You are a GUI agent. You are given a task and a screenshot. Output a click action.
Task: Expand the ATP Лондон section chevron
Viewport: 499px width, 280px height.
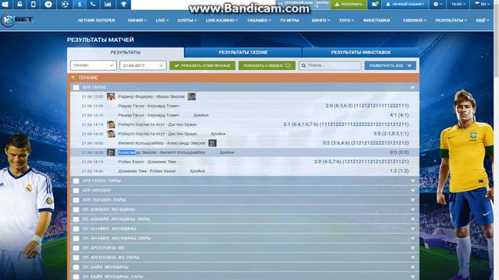click(412, 191)
